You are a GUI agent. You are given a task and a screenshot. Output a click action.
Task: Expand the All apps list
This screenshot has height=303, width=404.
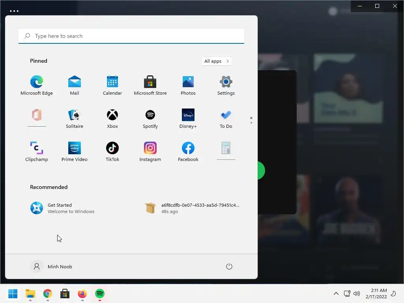point(217,61)
